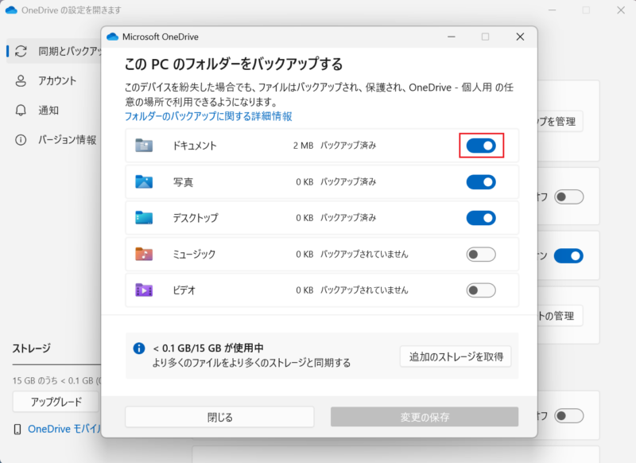Go to バージョン情報 in the sidebar

tap(68, 140)
